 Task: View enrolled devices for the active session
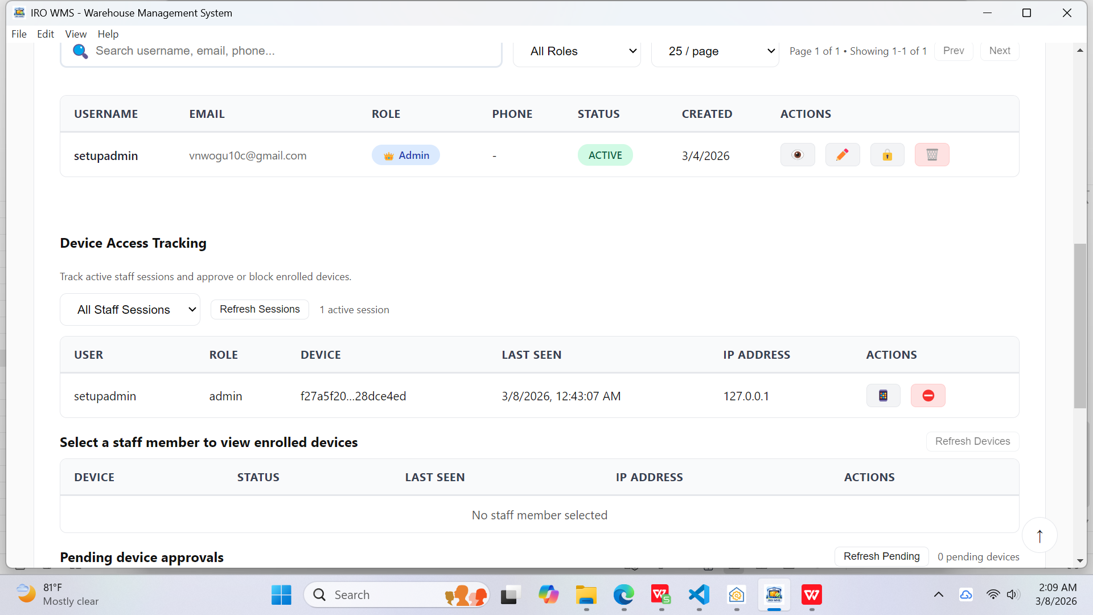tap(883, 395)
